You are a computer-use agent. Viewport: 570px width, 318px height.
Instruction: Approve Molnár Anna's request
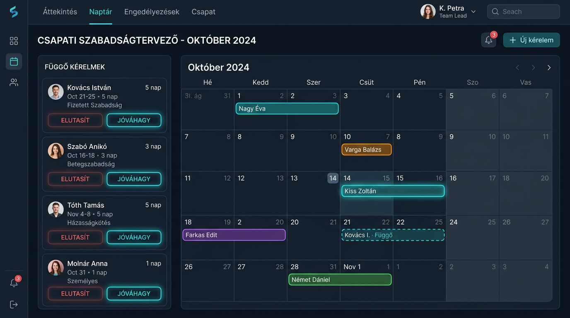134,294
